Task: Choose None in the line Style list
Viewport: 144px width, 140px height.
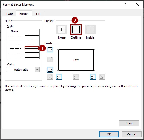Action: pyautogui.click(x=15, y=31)
